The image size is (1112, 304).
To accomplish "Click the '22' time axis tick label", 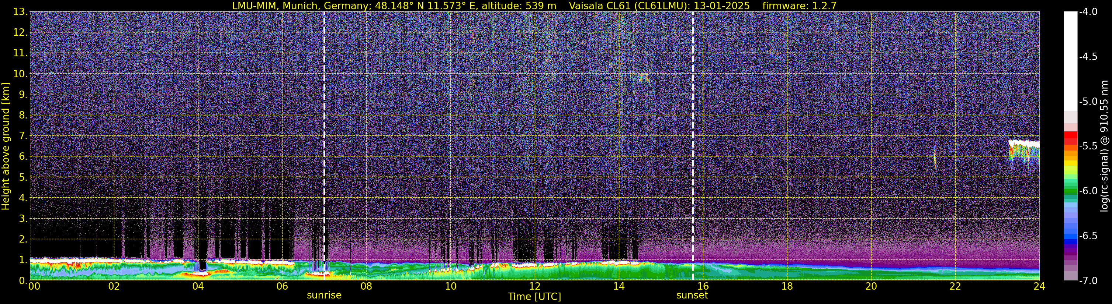I will [955, 286].
